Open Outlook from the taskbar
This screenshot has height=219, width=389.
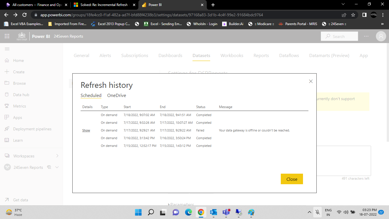click(x=213, y=212)
